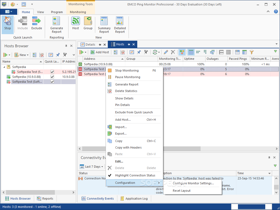Click delete statistics icon in Hosts toolbar
The width and height of the screenshot is (280, 210).
pos(123,52)
